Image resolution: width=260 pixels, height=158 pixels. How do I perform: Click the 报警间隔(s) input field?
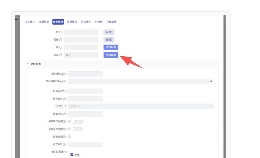pyautogui.click(x=85, y=74)
